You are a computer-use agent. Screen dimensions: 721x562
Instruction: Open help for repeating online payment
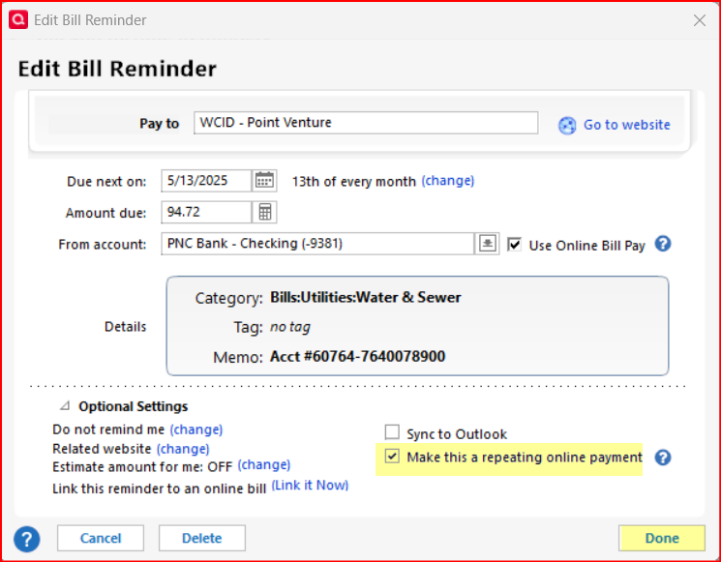pos(663,458)
